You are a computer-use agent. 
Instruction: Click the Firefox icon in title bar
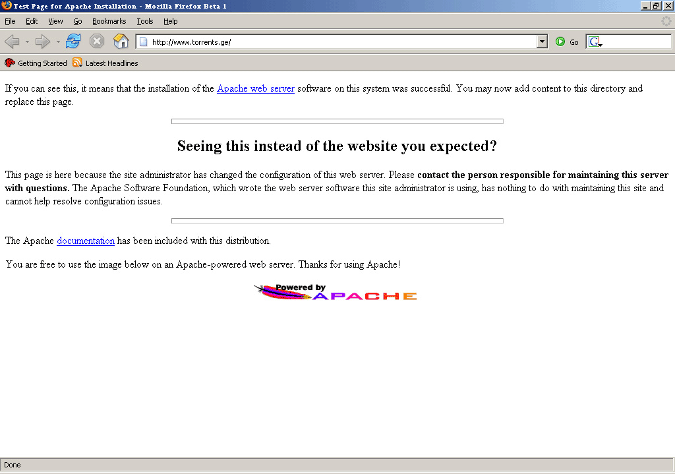[x=7, y=5]
